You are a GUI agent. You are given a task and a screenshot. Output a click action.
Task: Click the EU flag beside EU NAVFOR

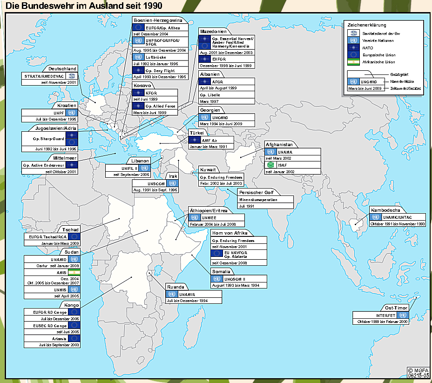(x=217, y=254)
